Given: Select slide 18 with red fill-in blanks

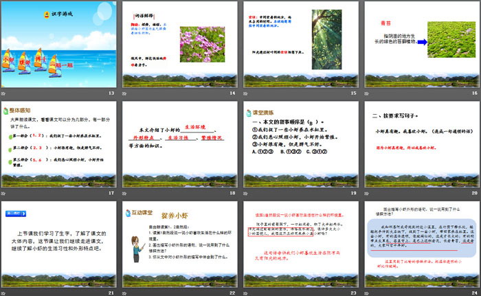Looking at the screenshot, I should [x=180, y=144].
